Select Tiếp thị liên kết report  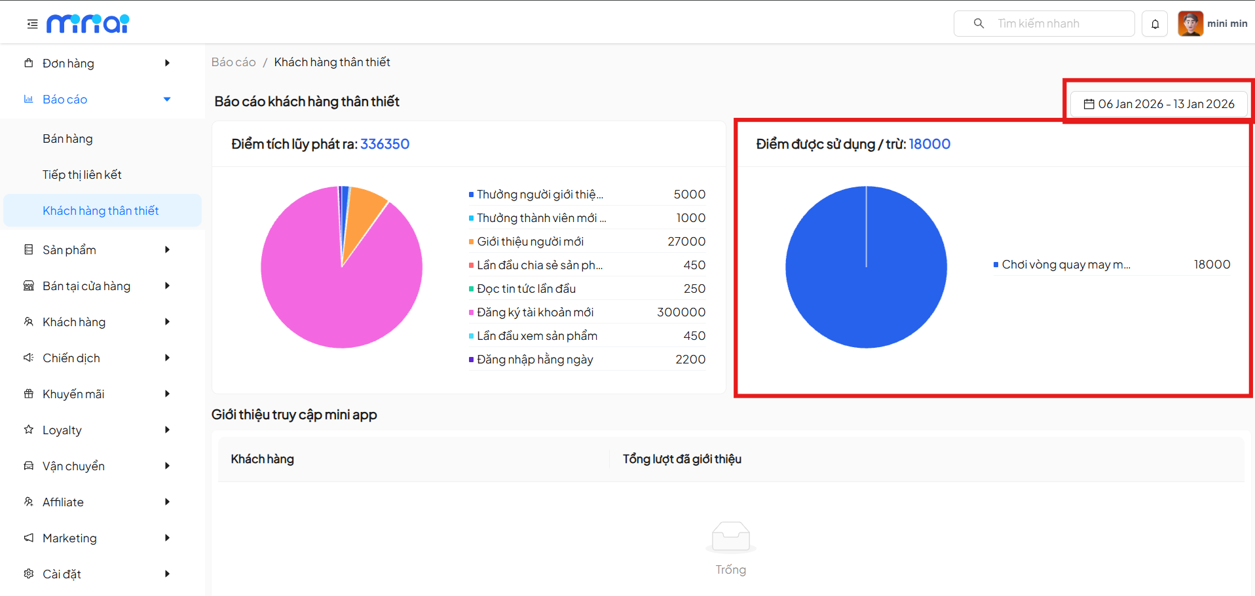pyautogui.click(x=82, y=175)
